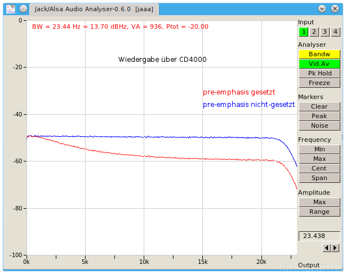Close the Jack/Alsa Audio Analyser window
This screenshot has height=274, width=346.
[x=335, y=9]
